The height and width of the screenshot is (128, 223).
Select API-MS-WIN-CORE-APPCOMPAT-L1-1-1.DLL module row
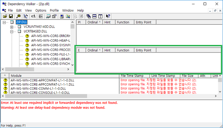(x=42, y=85)
